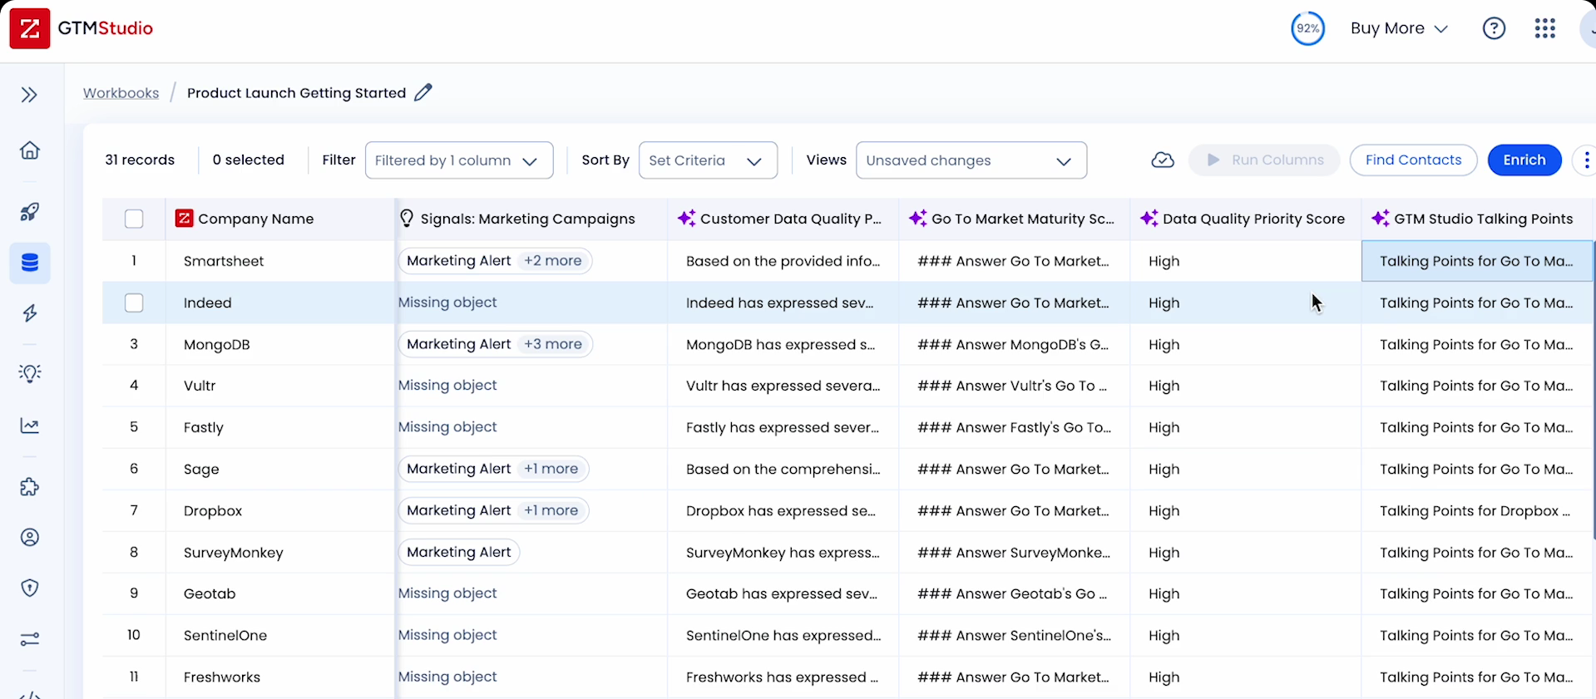This screenshot has width=1596, height=699.
Task: Check the Indeed row checkbox
Action: 134,303
